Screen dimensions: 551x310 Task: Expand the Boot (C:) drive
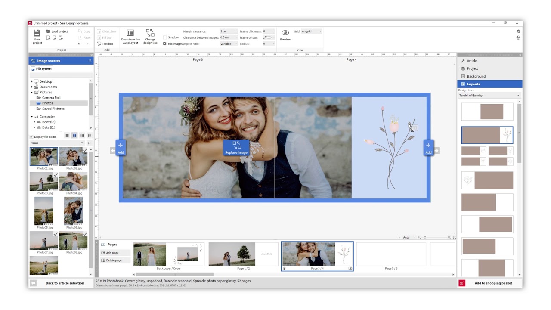[34, 122]
